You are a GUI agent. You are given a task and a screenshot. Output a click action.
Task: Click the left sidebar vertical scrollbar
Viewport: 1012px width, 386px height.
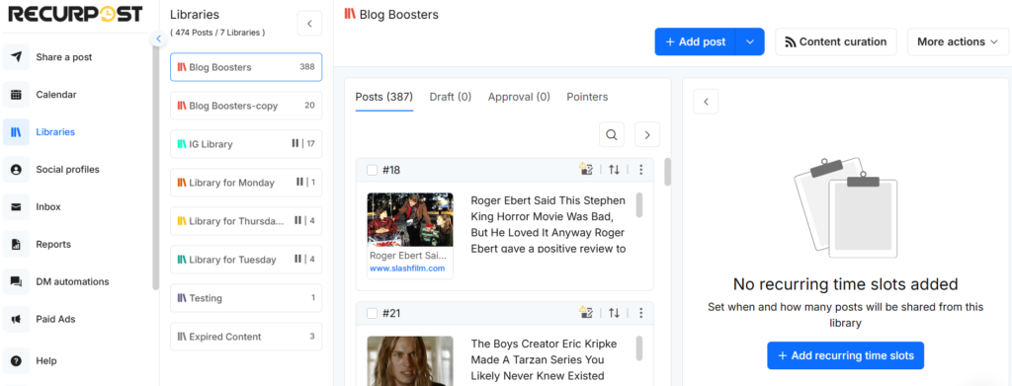155,168
